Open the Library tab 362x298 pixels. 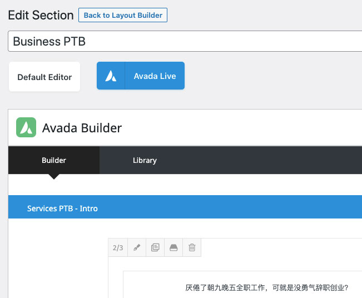(145, 160)
